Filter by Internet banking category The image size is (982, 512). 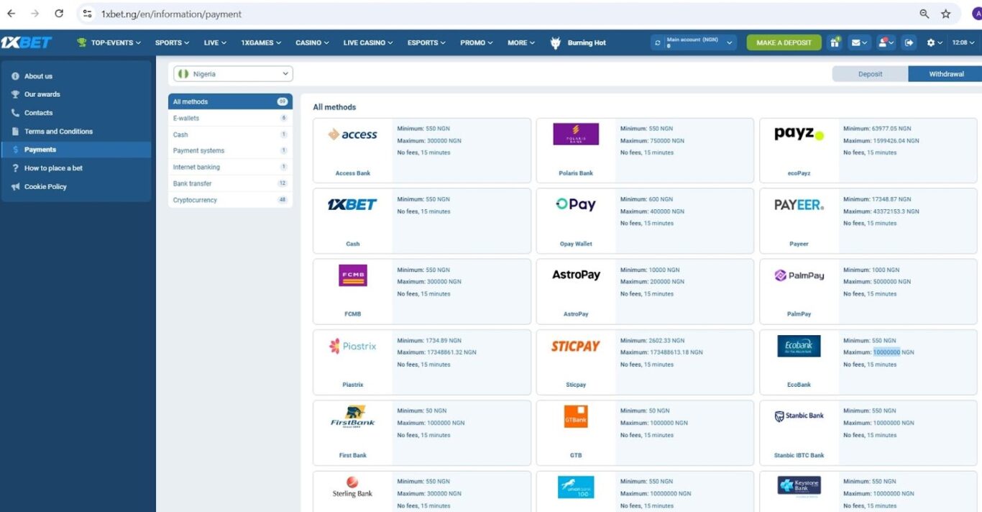[x=230, y=167]
